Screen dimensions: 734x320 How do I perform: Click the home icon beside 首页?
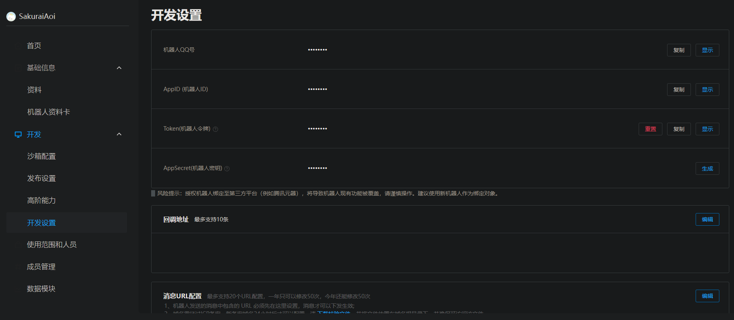click(x=18, y=46)
